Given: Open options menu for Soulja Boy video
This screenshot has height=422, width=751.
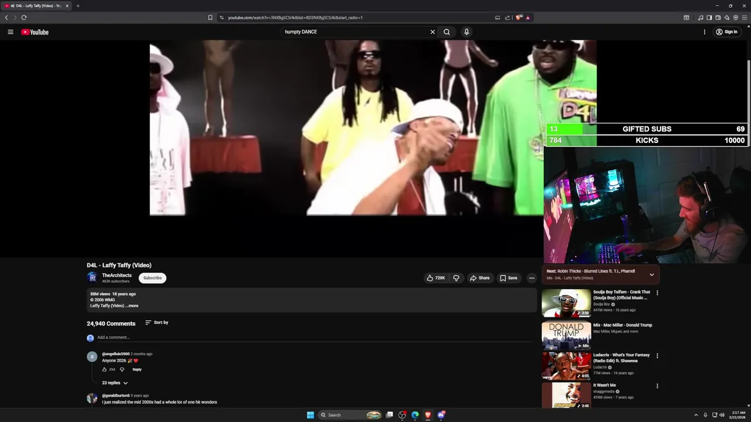Looking at the screenshot, I should coord(657,292).
